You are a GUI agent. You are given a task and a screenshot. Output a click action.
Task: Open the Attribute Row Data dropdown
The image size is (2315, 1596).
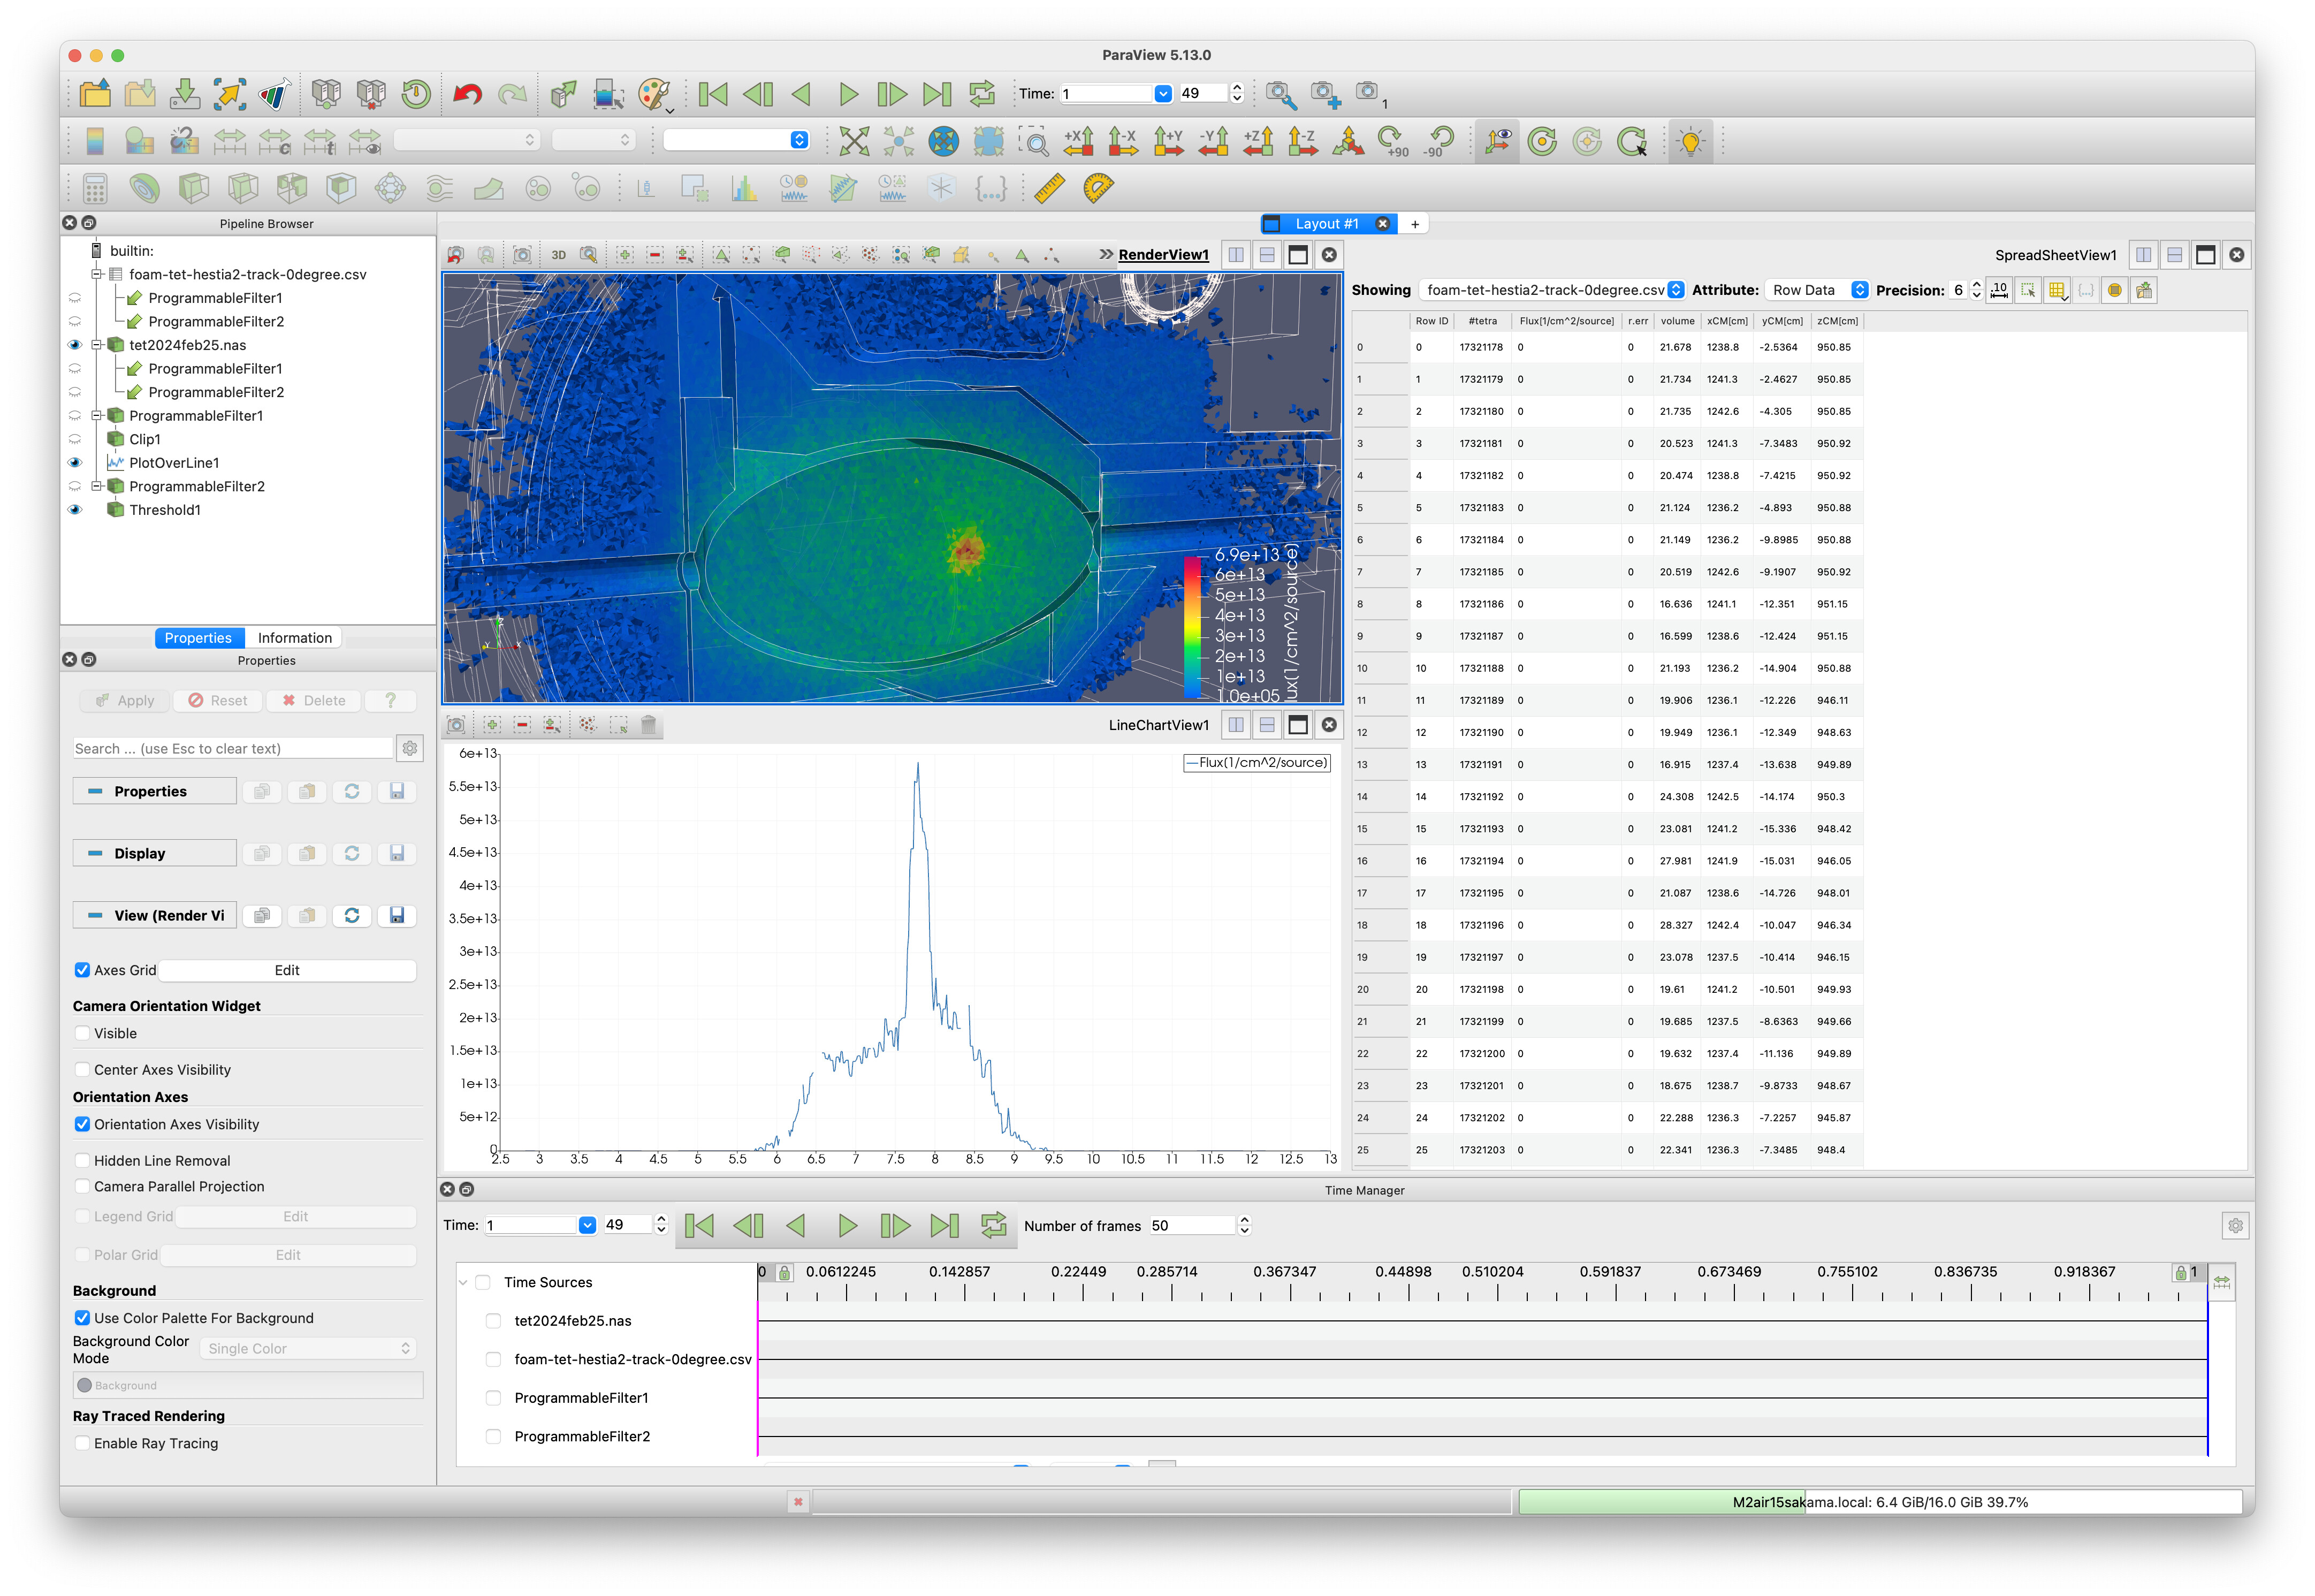point(1816,290)
